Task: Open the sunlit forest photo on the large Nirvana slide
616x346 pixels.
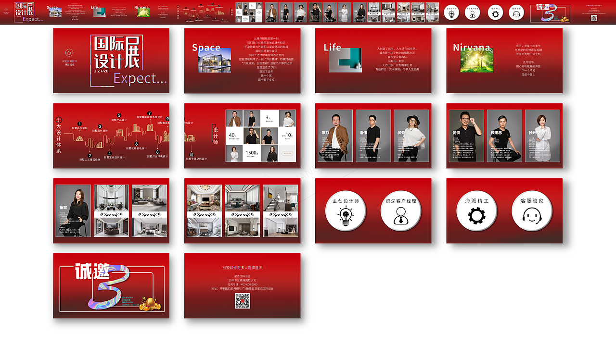Action: tap(476, 60)
